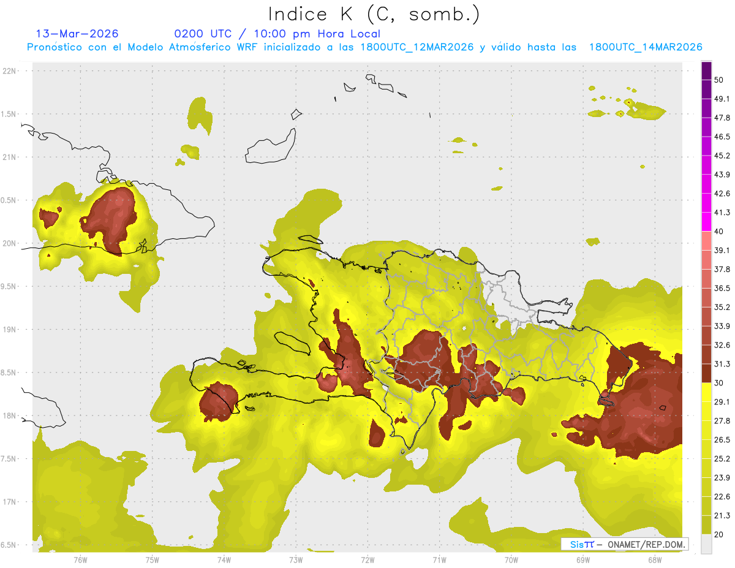
Task: Click legend value "37.8"
Action: (722, 270)
